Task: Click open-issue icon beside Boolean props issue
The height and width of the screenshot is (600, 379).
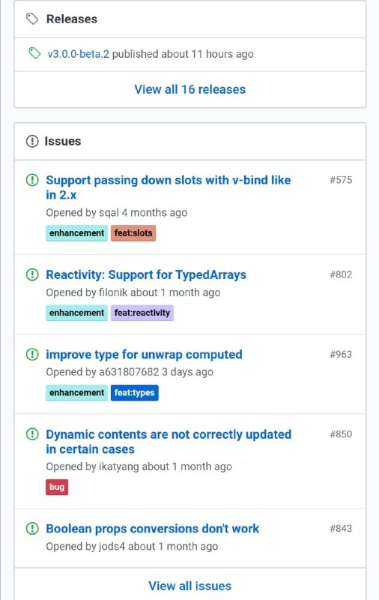Action: pos(32,529)
